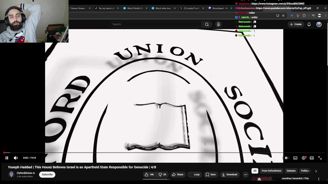Open zeepzeep's Instagram link in chat
This screenshot has width=328, height=184.
pos(278,4)
